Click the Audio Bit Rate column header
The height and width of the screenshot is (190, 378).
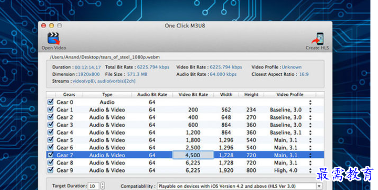coord(152,95)
